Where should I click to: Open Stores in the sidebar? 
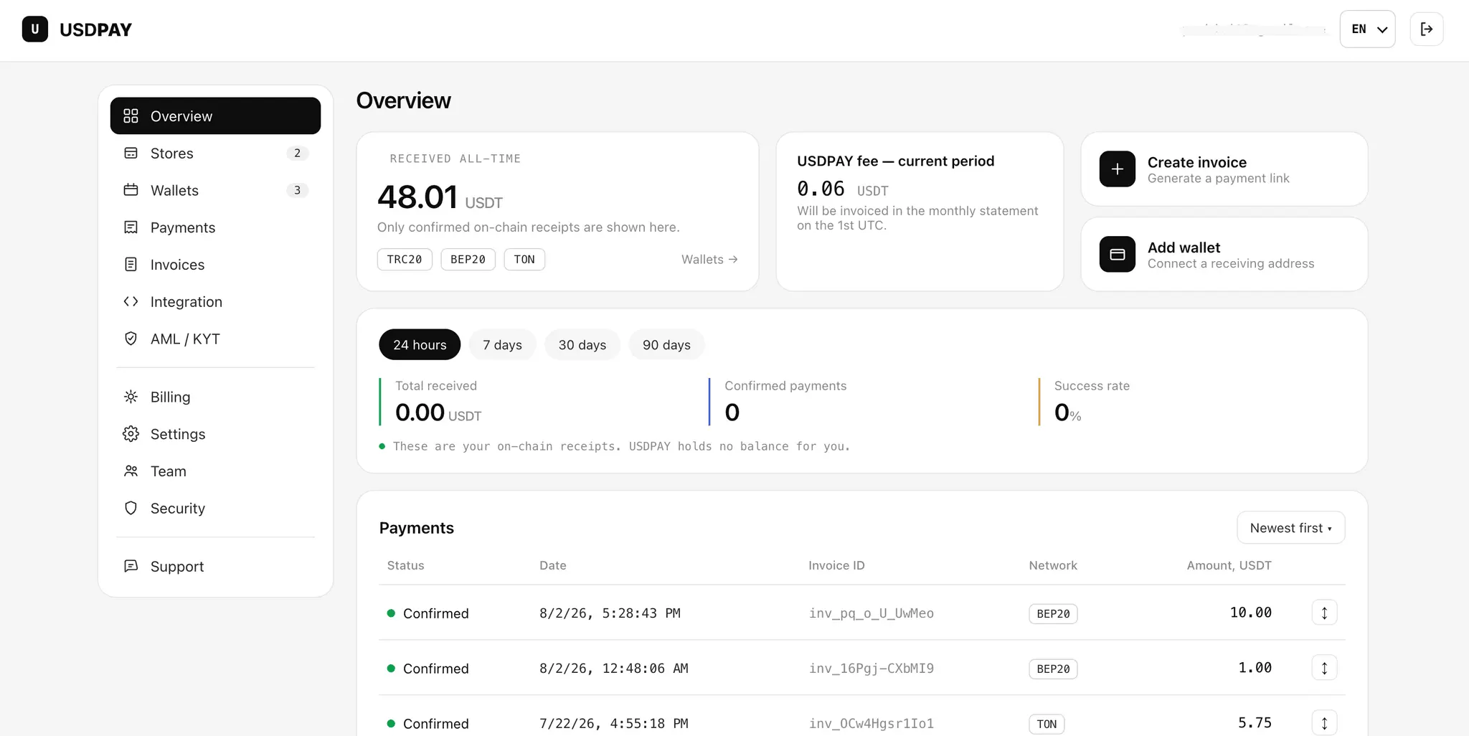[215, 154]
